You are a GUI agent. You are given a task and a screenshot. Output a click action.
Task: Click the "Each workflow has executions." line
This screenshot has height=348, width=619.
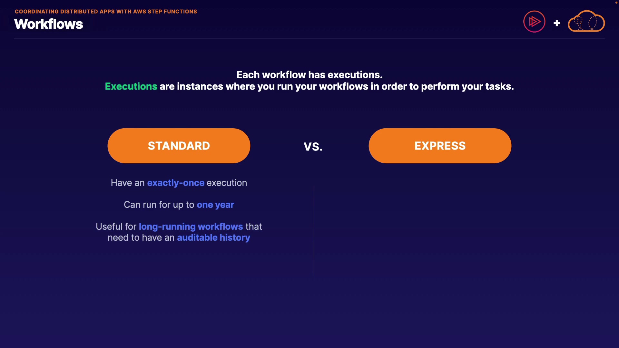tap(309, 75)
